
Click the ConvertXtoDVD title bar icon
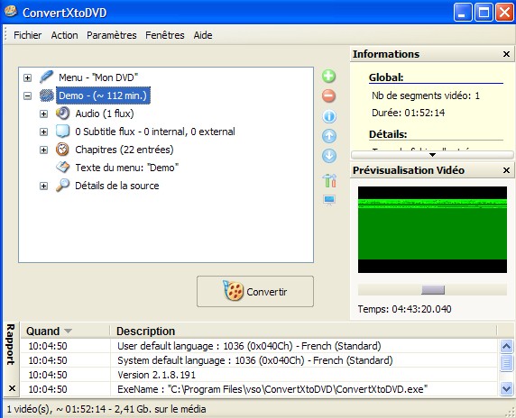click(x=11, y=12)
